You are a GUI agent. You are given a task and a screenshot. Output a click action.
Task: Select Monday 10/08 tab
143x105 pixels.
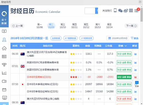[39, 26]
